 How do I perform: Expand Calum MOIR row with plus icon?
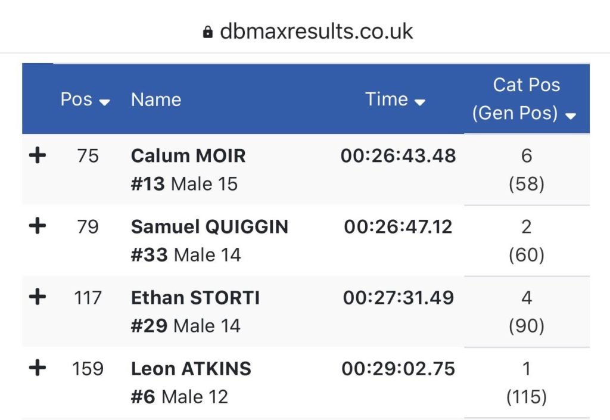point(38,155)
